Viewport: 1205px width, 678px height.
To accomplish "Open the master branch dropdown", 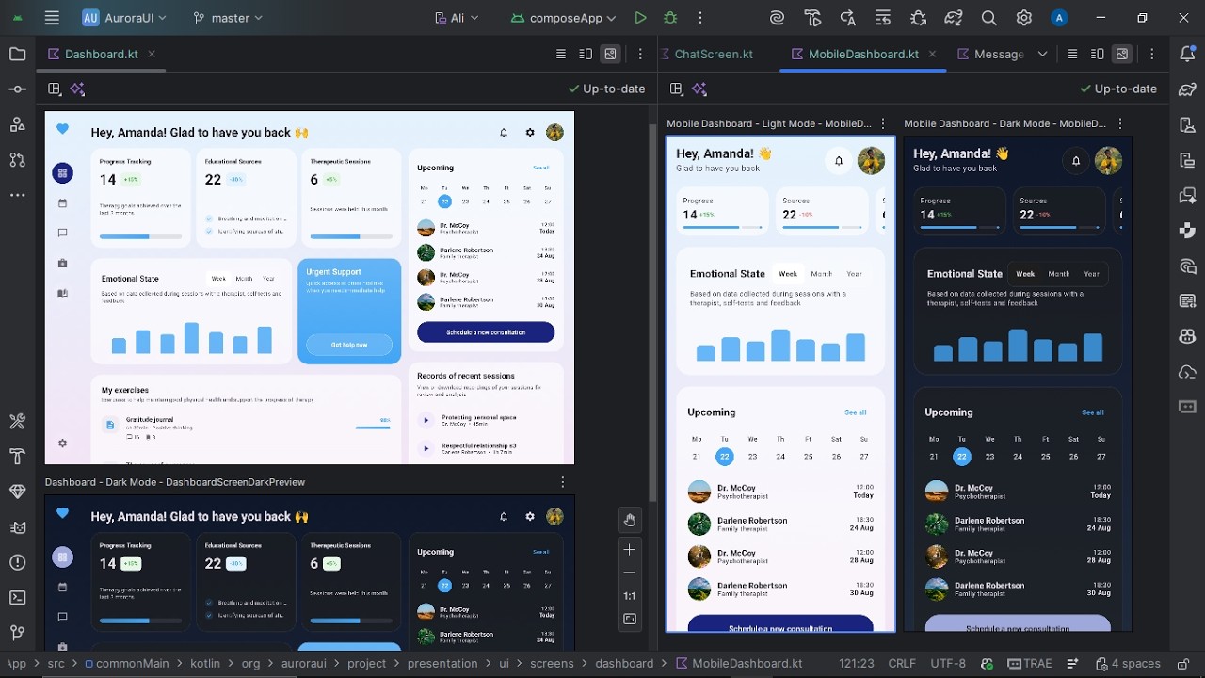I will [228, 18].
